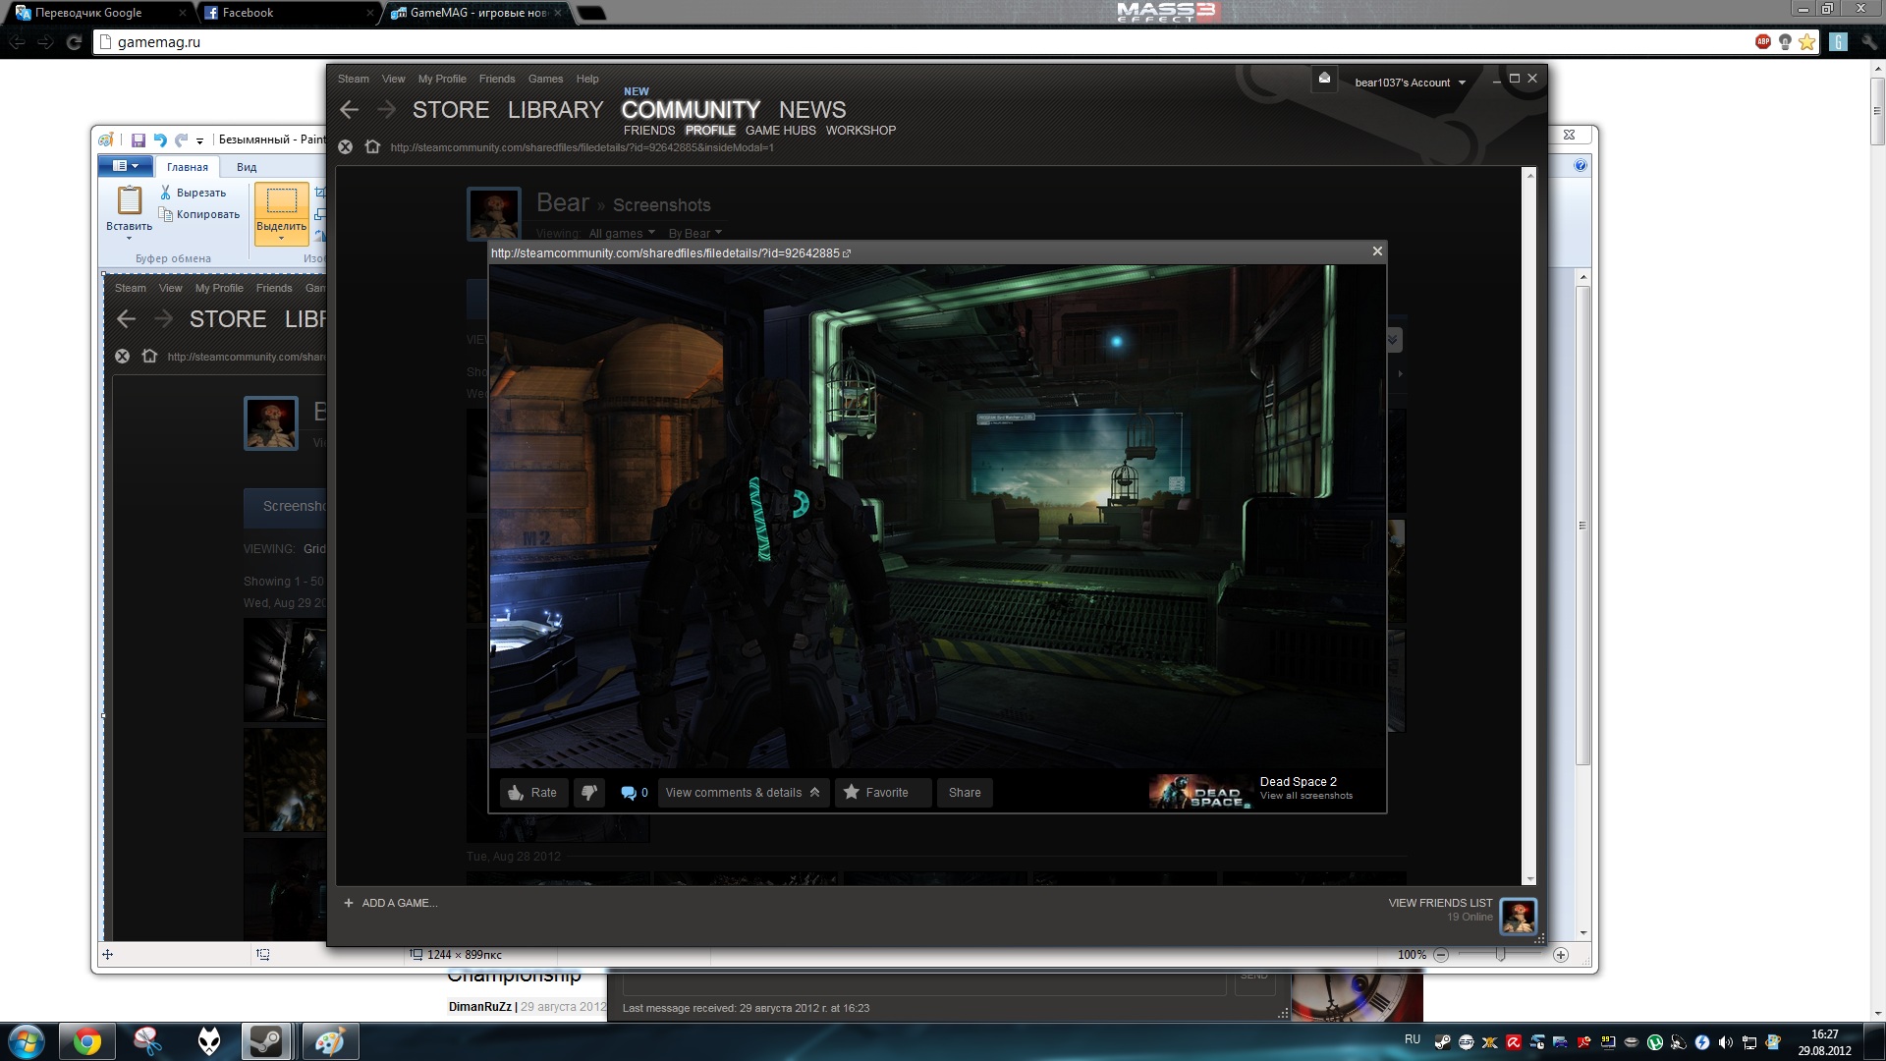
Task: Zoom out in Paint with minus button
Action: 1440,955
